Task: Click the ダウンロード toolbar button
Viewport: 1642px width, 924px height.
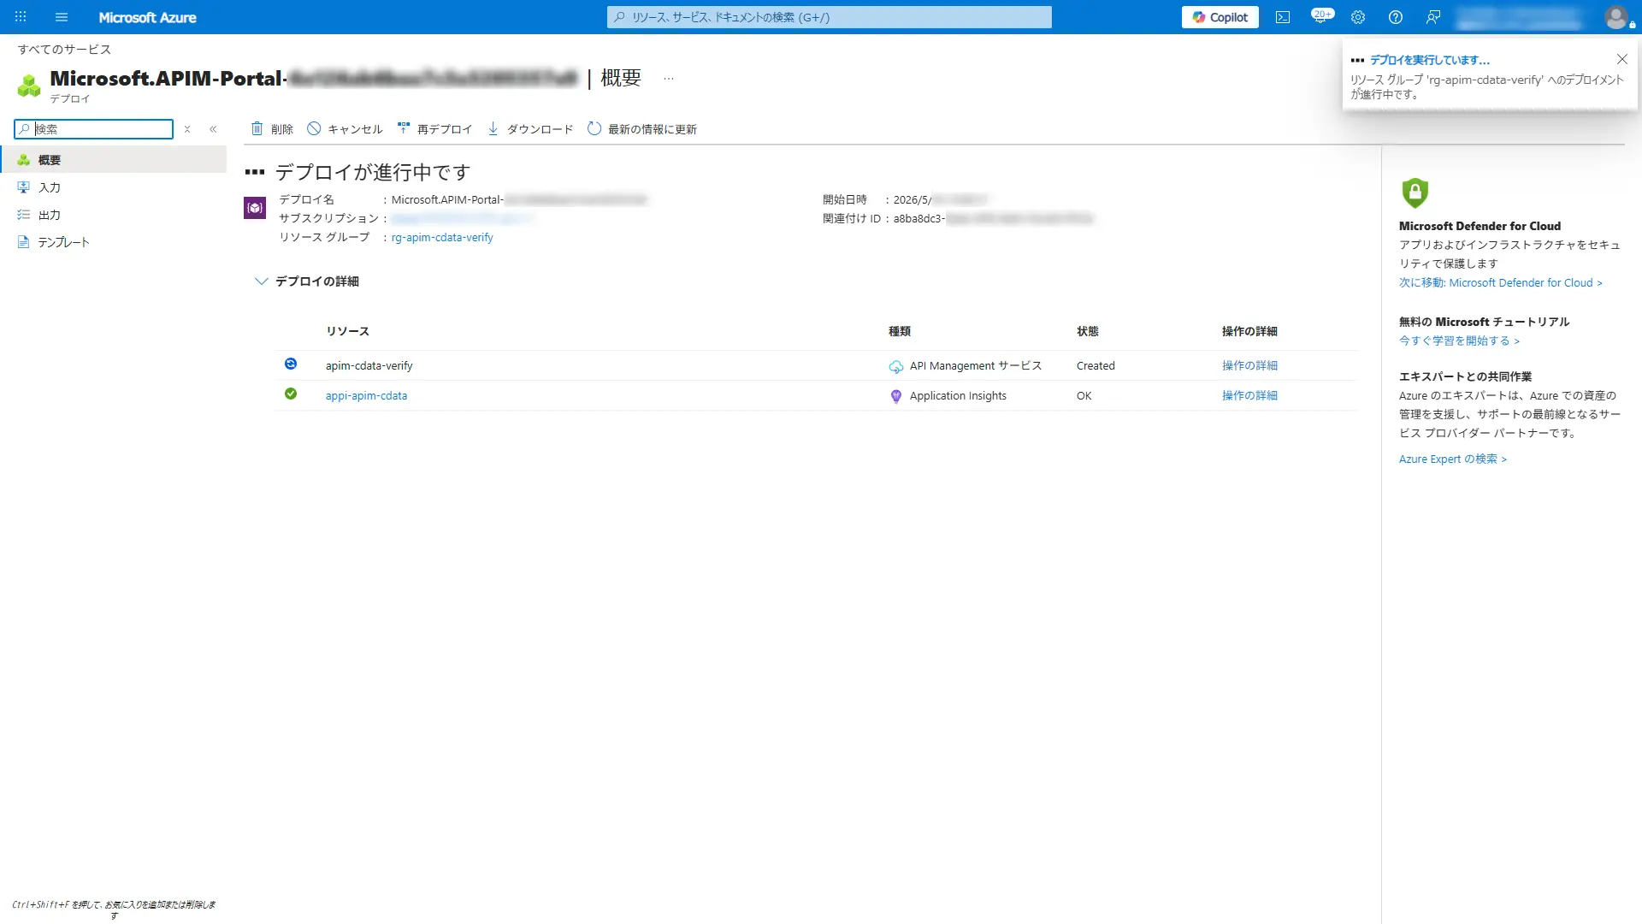Action: pos(530,129)
